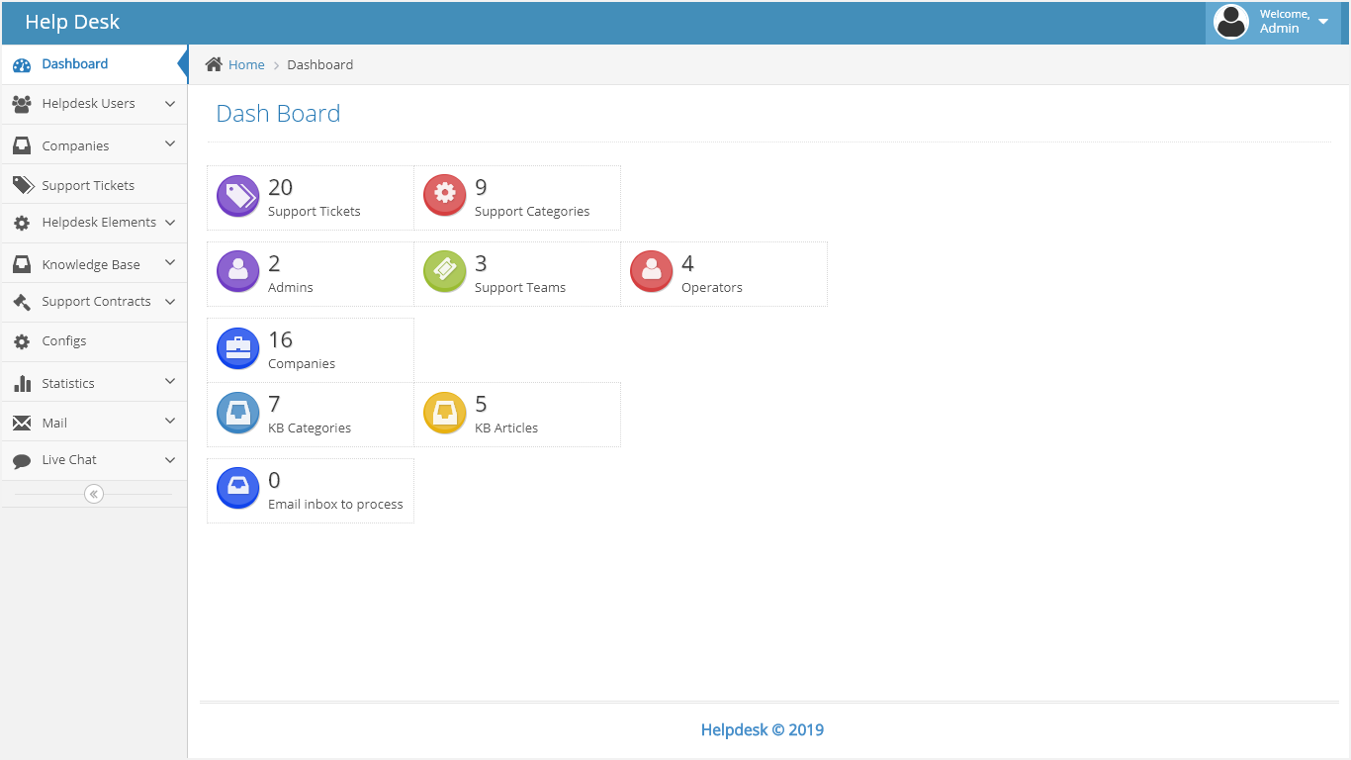Click the Email inbox to process icon

click(x=237, y=489)
